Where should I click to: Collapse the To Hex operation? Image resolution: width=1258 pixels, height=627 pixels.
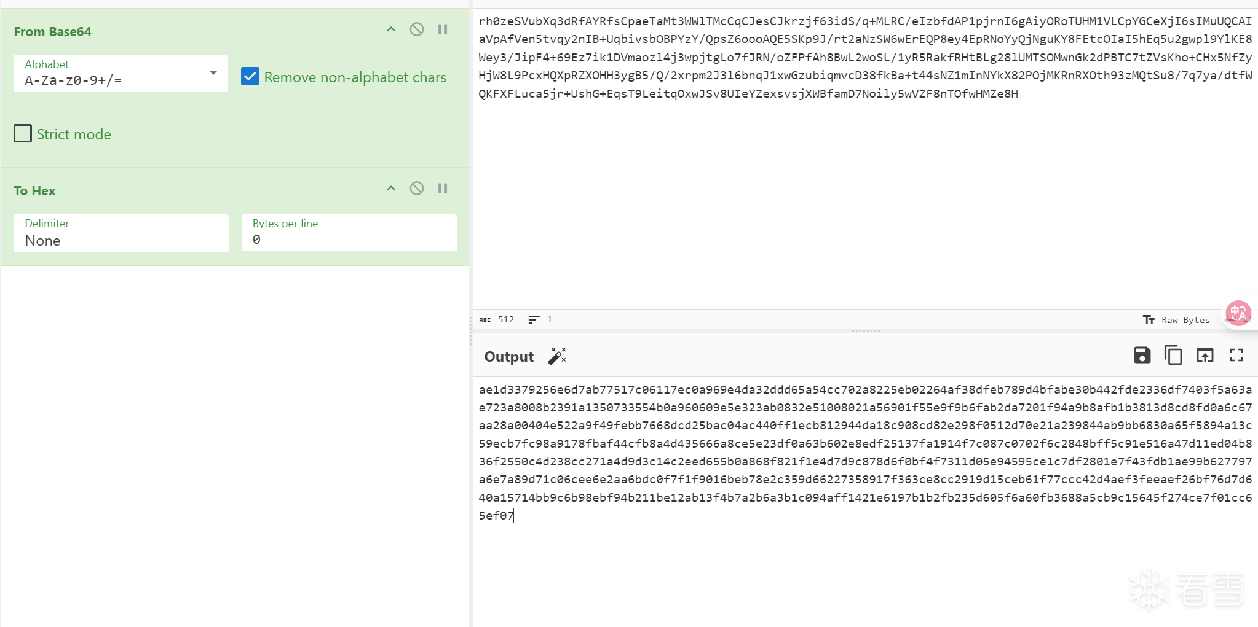[391, 189]
